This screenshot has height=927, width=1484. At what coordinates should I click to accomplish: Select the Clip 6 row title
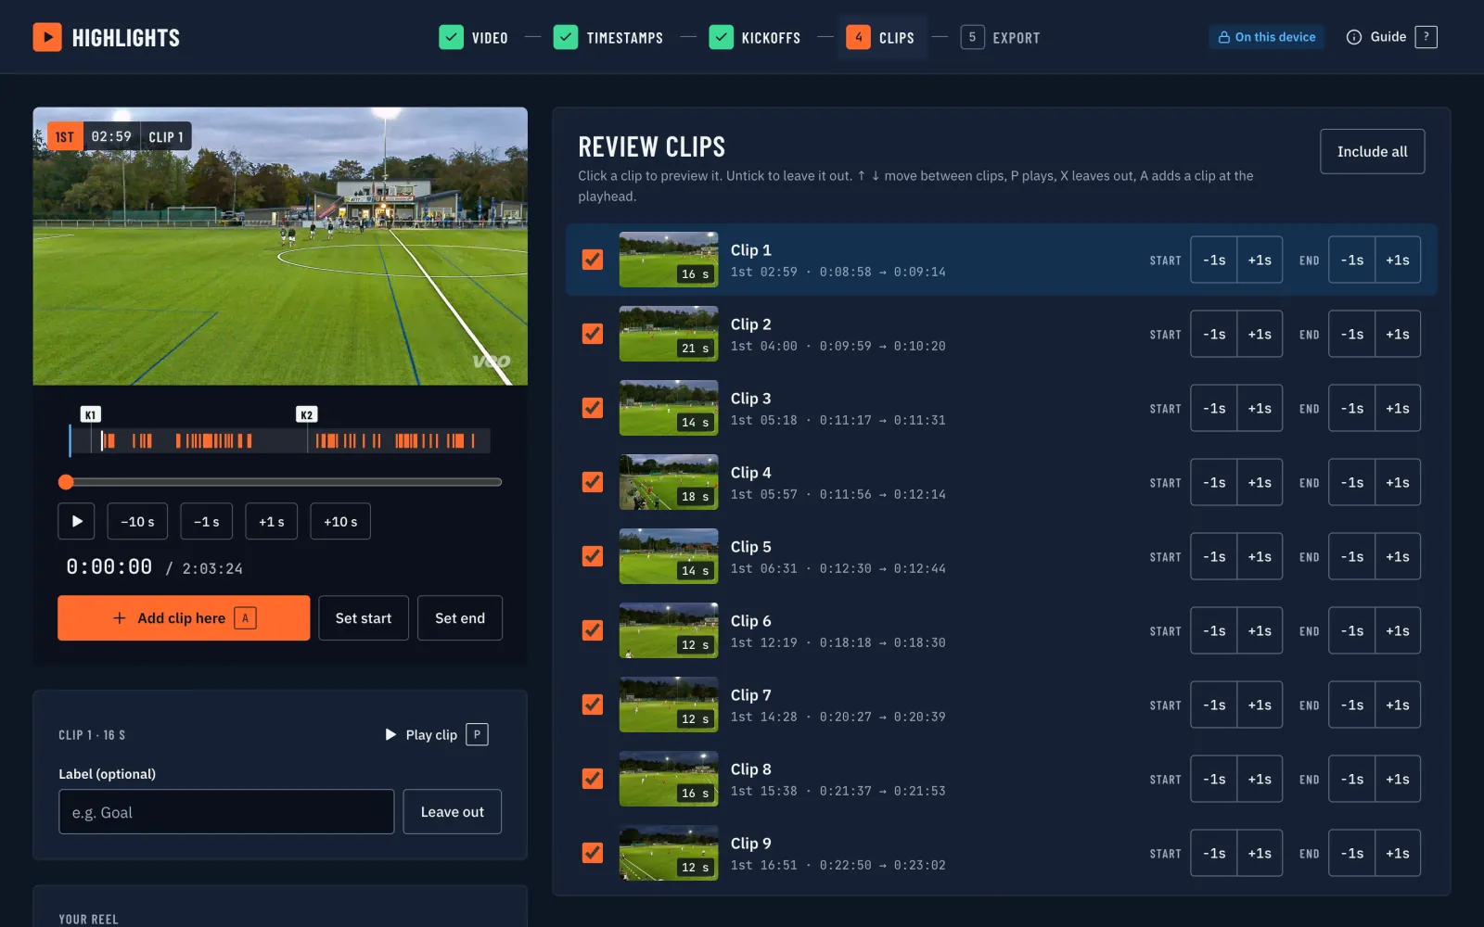click(750, 621)
